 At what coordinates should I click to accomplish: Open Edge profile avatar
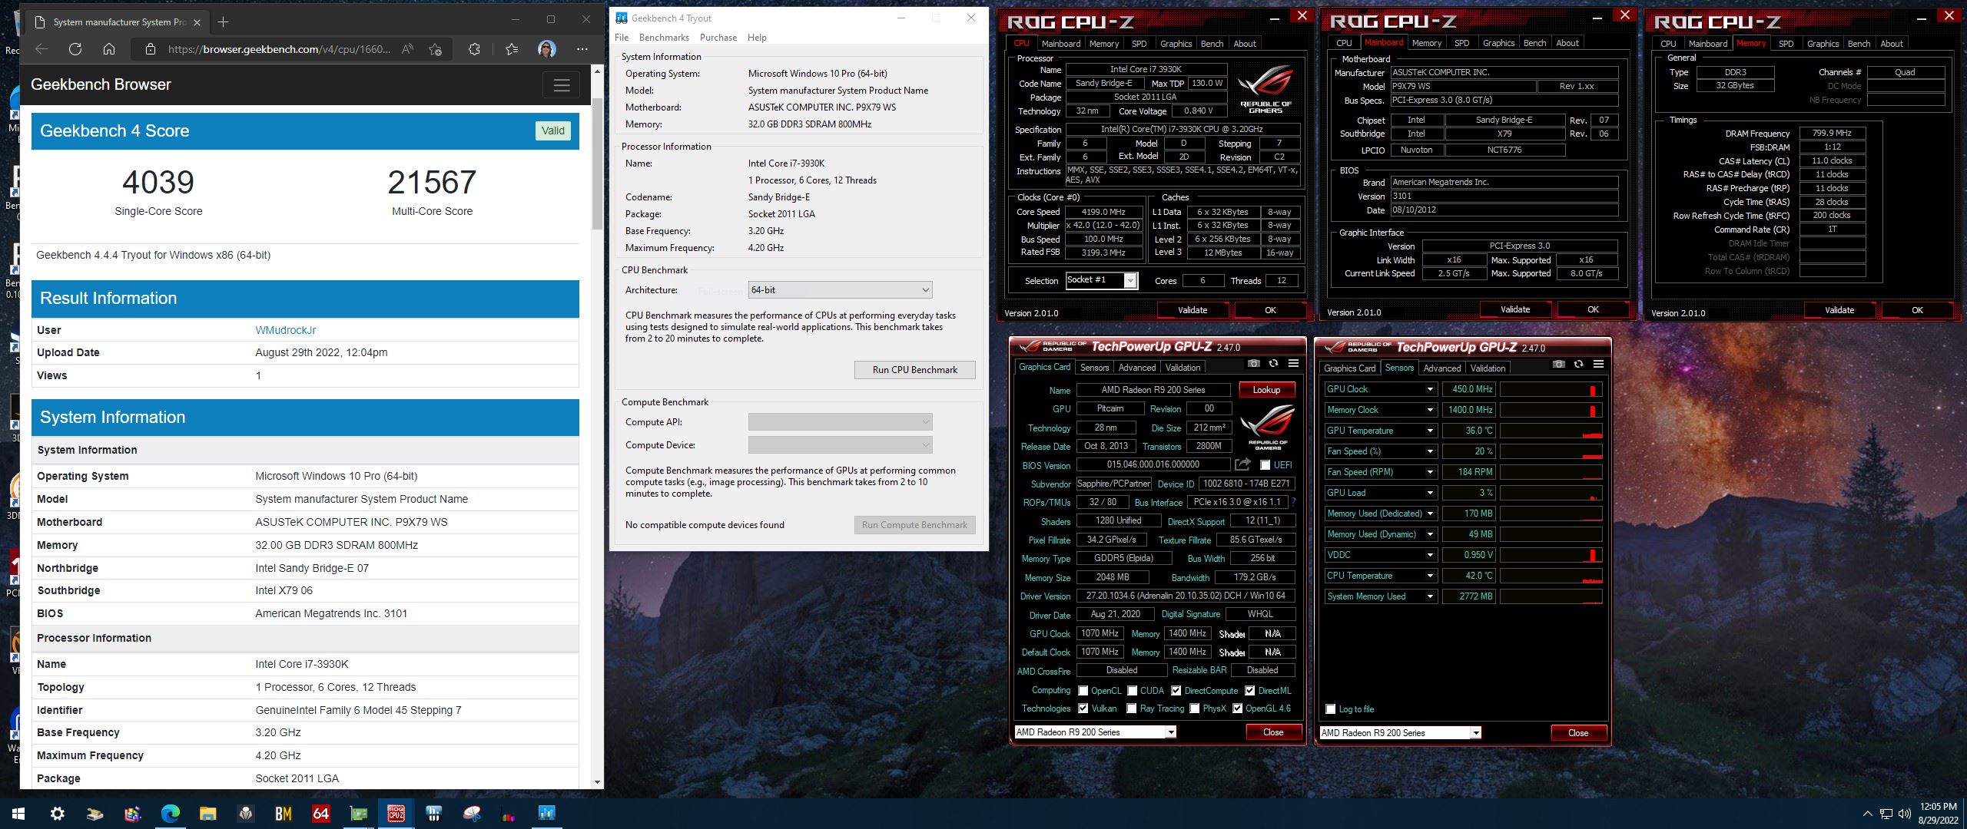click(x=547, y=49)
